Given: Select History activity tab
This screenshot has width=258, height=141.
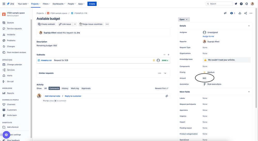Looking at the screenshot, I should tap(65, 88).
